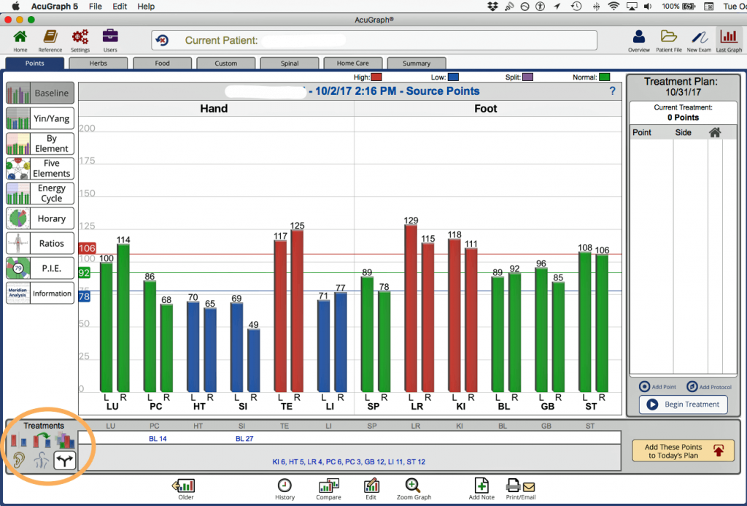
Task: Select the basic treatment red-and-blue bars icon
Action: point(18,440)
